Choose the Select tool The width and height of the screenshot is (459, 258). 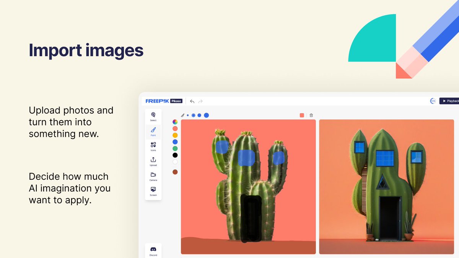[x=153, y=117]
